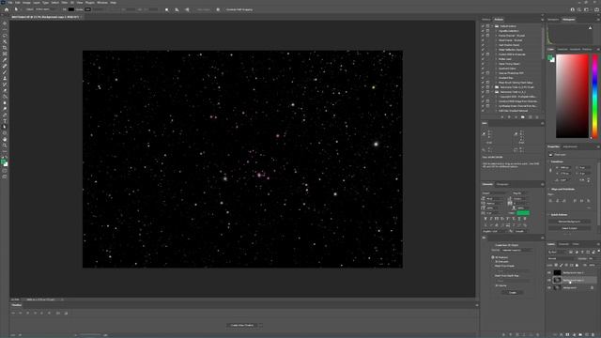This screenshot has height=338, width=601.
Task: Select the Molten Lead action row
Action: (x=511, y=59)
